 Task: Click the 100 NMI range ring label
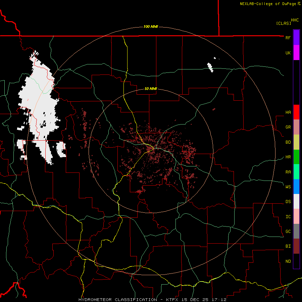click(x=151, y=27)
